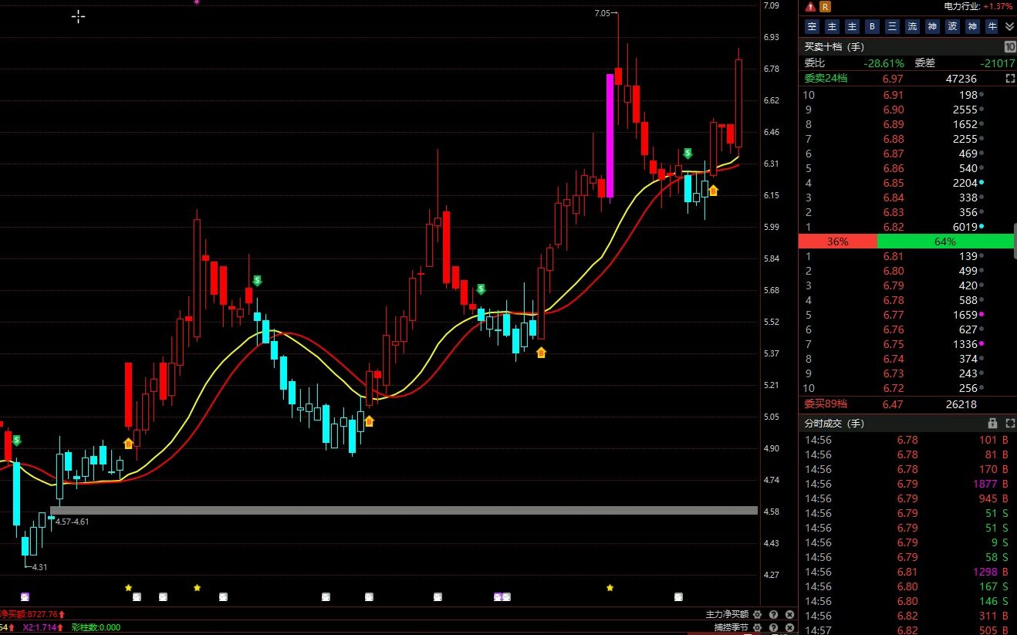Select sell order row at 6.85
This screenshot has width=1017, height=635.
pyautogui.click(x=906, y=183)
